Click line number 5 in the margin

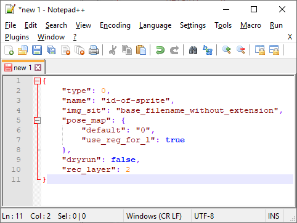click(x=18, y=120)
